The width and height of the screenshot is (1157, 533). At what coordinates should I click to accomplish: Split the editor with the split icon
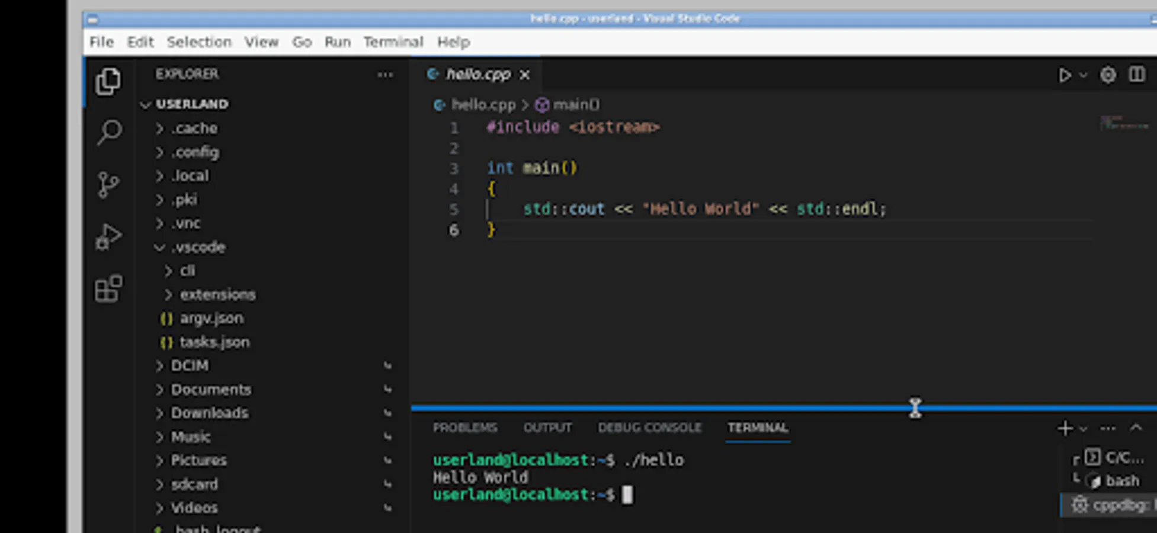tap(1136, 75)
